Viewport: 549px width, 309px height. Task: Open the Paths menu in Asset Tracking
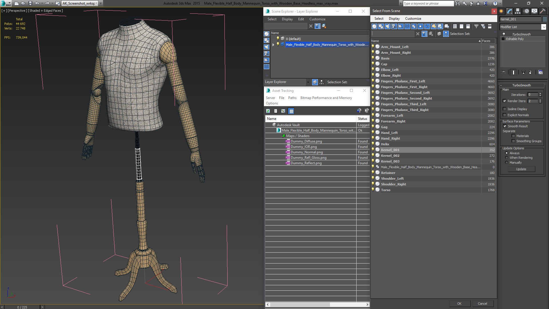point(292,98)
